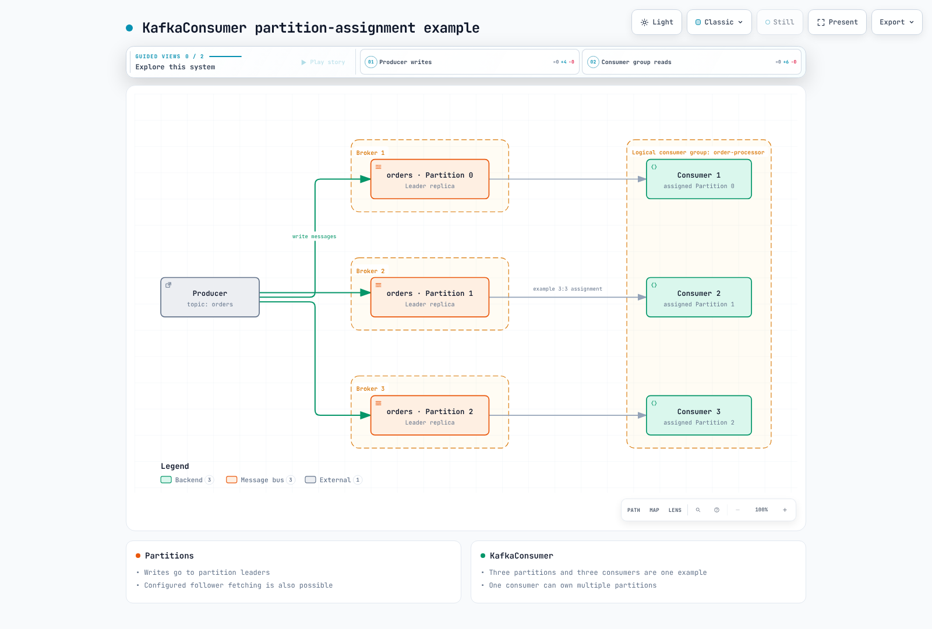Reset zoom via 100% label
Image resolution: width=932 pixels, height=629 pixels.
761,510
